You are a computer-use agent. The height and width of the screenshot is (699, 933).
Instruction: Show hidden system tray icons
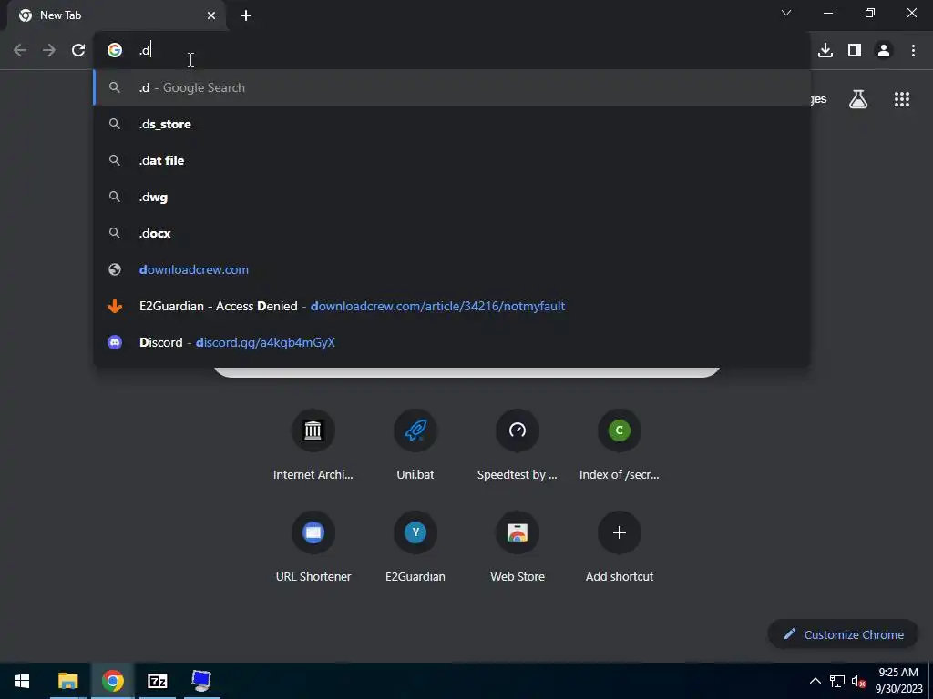tap(815, 681)
